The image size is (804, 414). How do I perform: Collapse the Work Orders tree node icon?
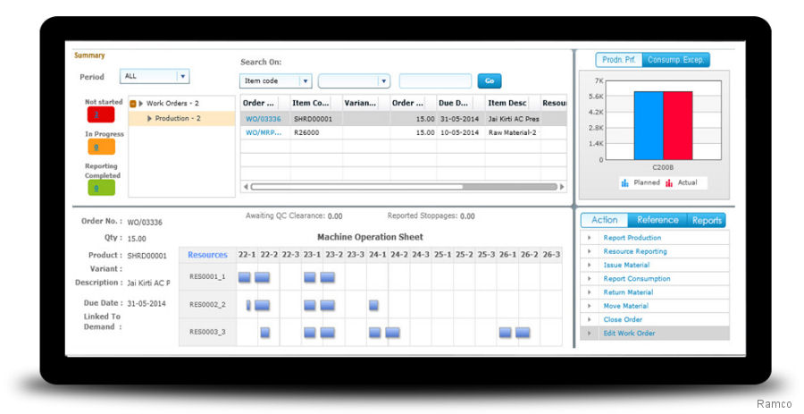pyautogui.click(x=133, y=104)
